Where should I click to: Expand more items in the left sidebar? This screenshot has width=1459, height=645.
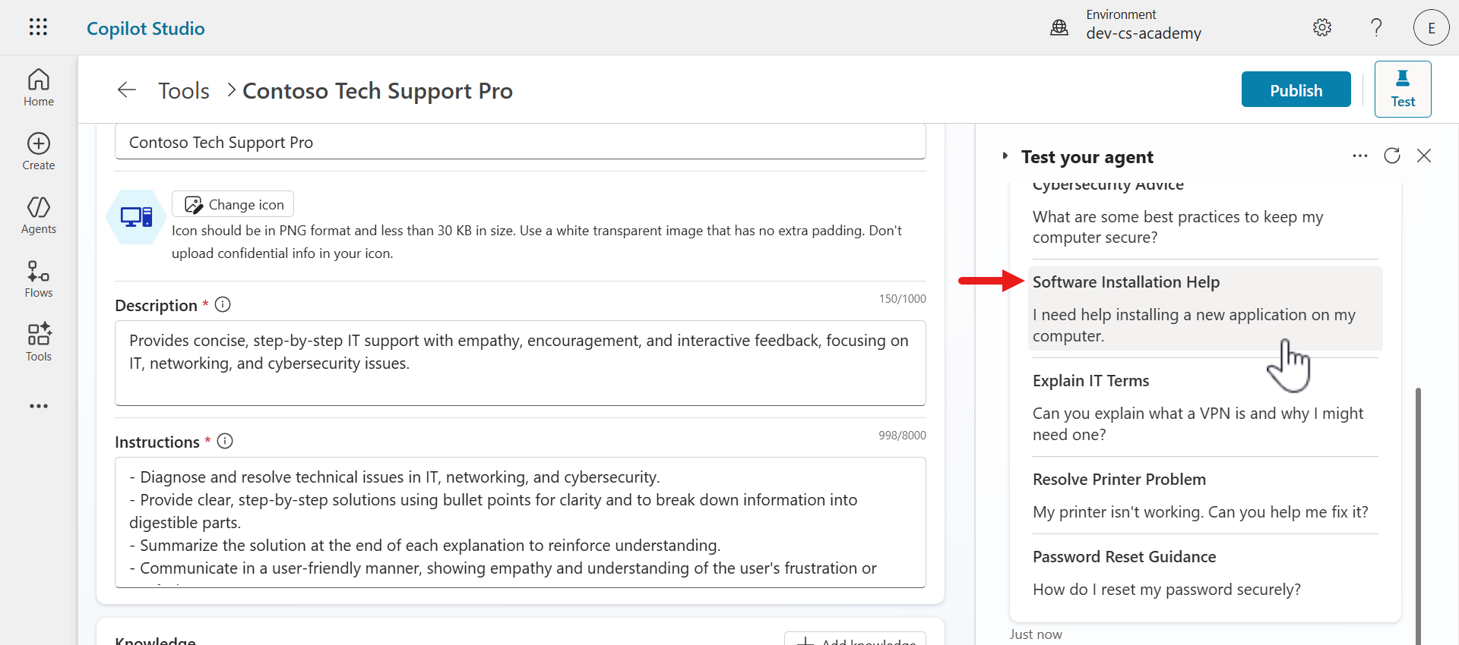pyautogui.click(x=39, y=406)
